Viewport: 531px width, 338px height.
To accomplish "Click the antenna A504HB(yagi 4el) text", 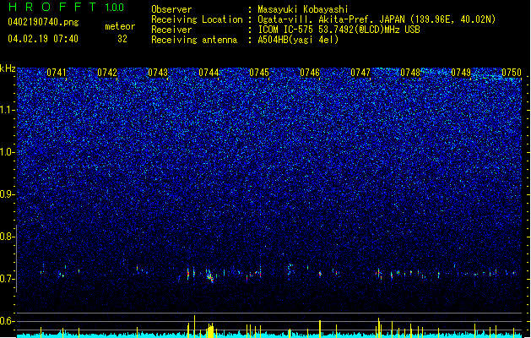I will [298, 40].
